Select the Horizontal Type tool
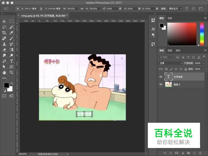 [12, 61]
